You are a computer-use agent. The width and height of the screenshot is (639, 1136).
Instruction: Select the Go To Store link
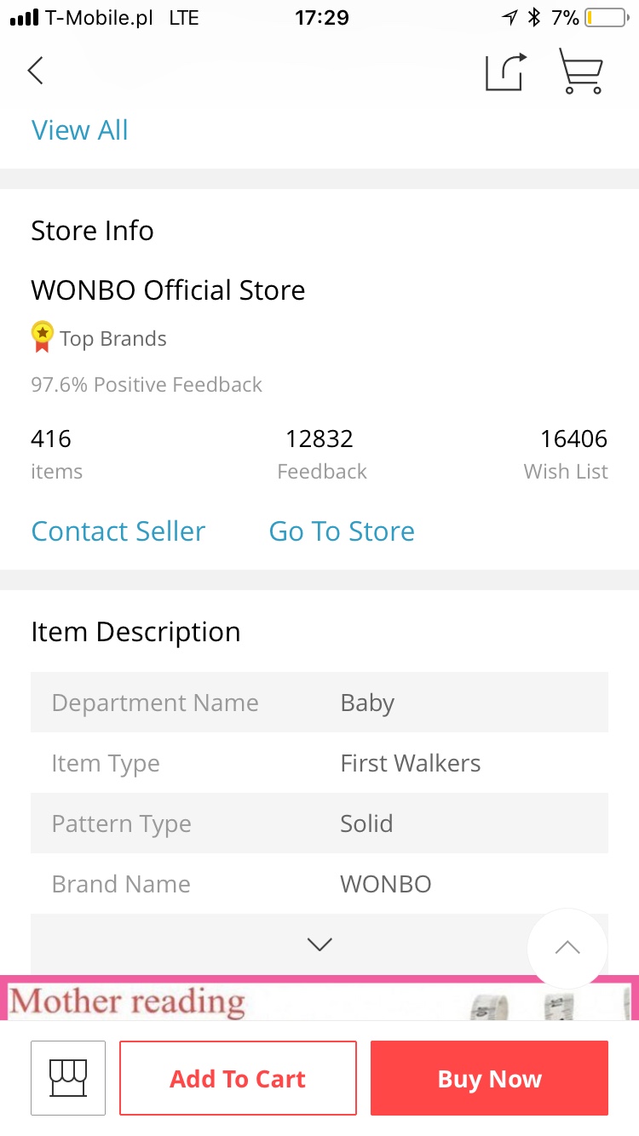[x=342, y=531]
